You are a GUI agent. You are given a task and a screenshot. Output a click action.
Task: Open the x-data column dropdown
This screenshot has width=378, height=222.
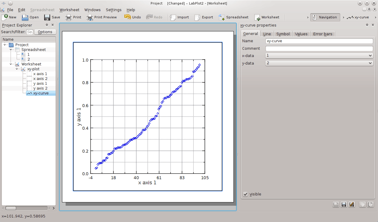pos(319,55)
